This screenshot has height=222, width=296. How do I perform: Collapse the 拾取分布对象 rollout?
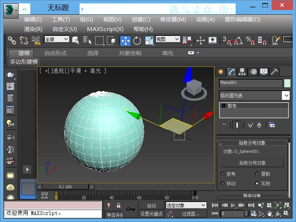click(252, 143)
